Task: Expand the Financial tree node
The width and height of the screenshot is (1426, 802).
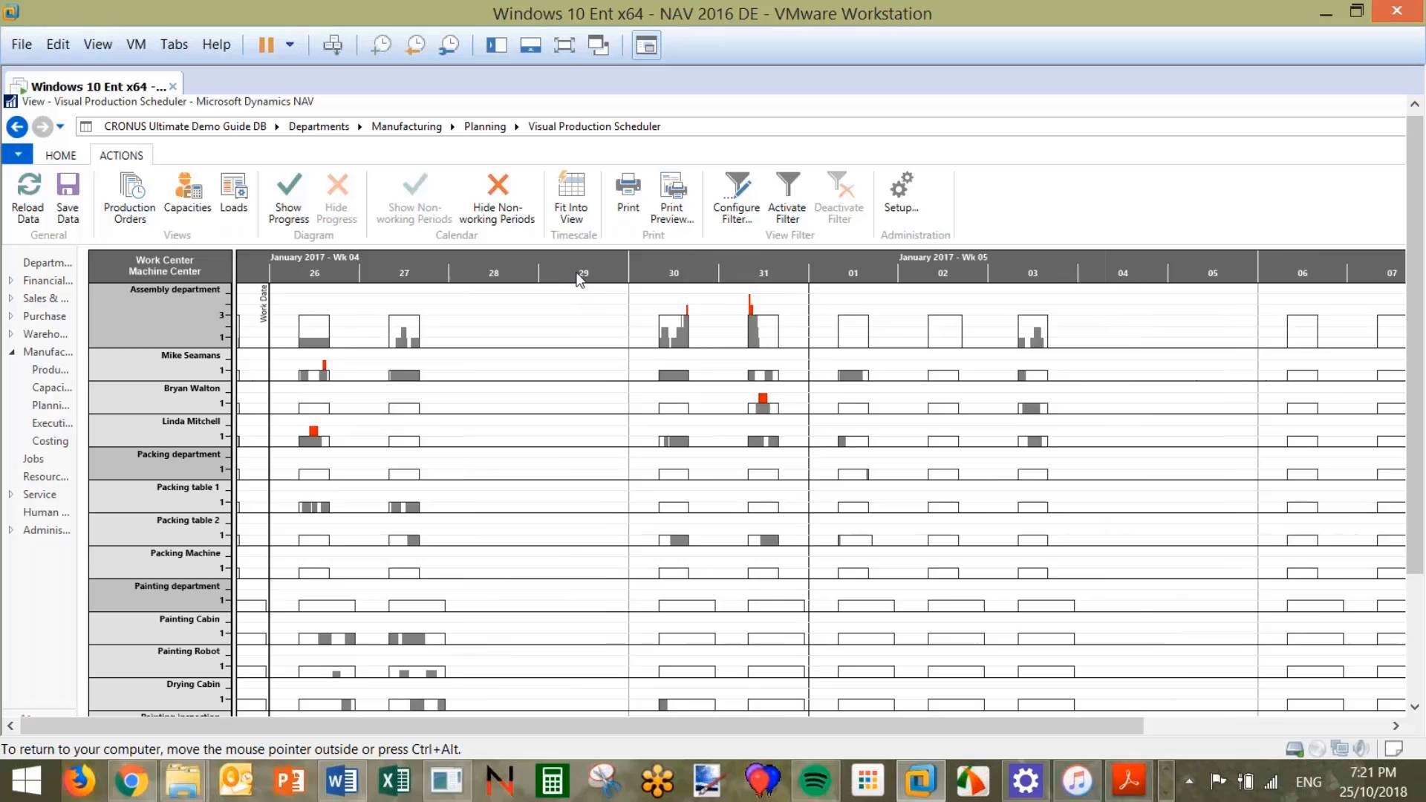Action: point(10,280)
